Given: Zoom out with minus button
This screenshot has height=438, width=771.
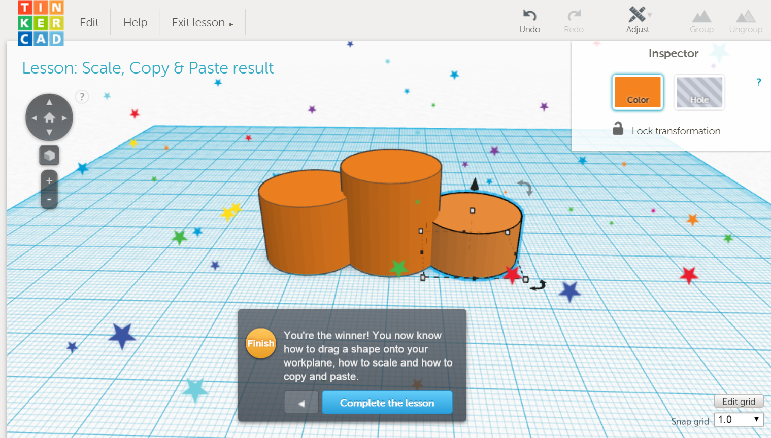Looking at the screenshot, I should tap(49, 200).
